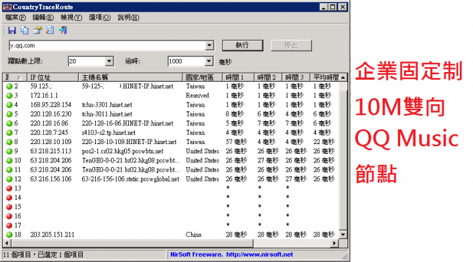Screen dimensions: 473x262
Task: Expand the host address y.qq.com dropdown
Action: 210,45
